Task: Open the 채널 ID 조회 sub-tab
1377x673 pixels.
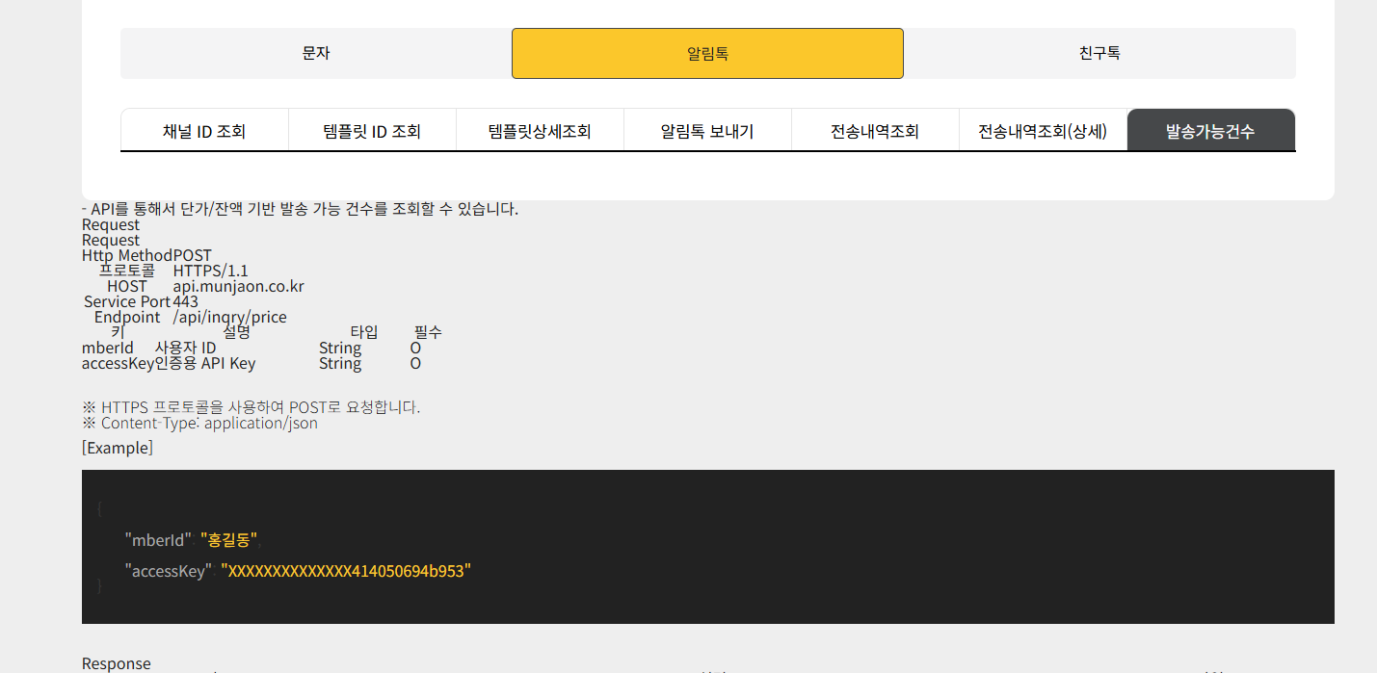Action: (x=204, y=131)
